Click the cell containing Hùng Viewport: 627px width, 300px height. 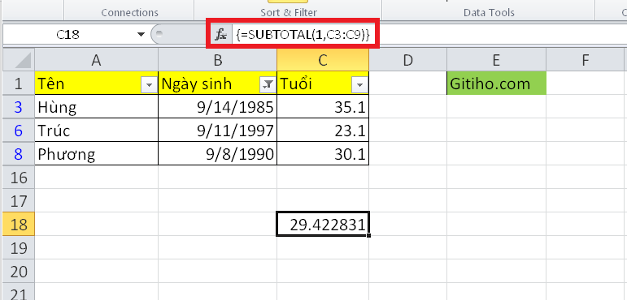[x=97, y=107]
